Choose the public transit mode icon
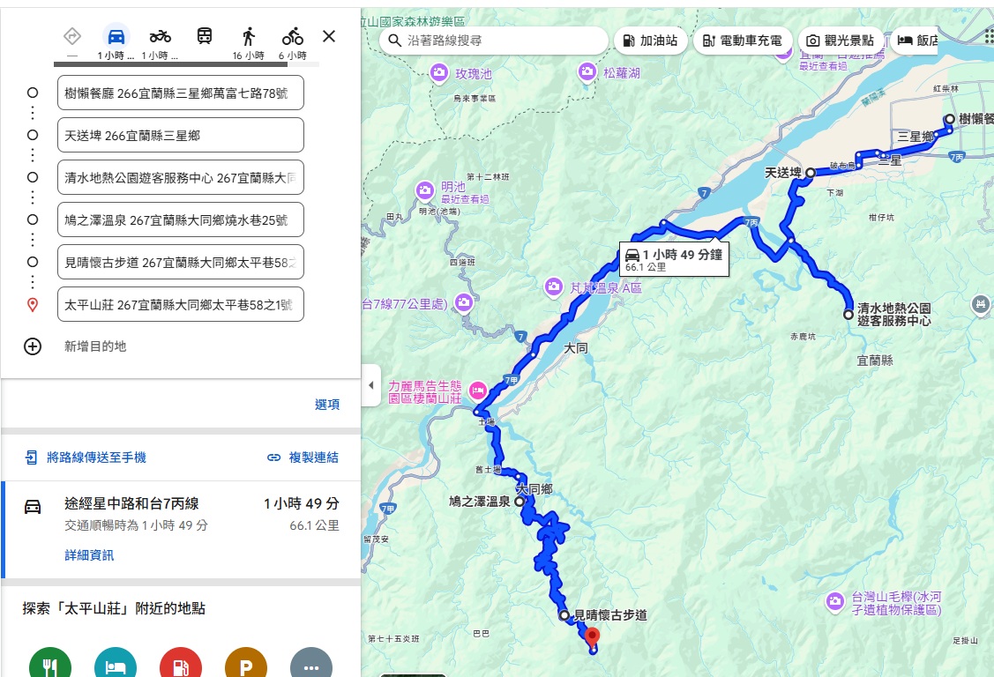Viewport: 994px width, 677px height. coord(204,37)
